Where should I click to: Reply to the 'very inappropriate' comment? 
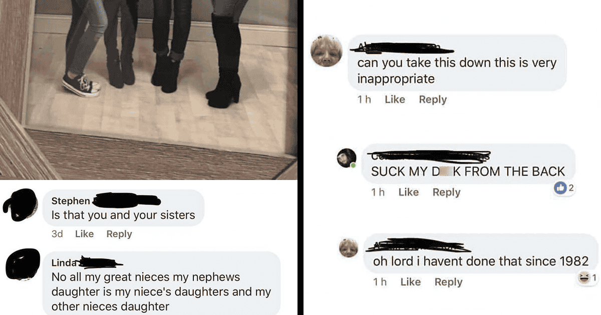pyautogui.click(x=433, y=99)
